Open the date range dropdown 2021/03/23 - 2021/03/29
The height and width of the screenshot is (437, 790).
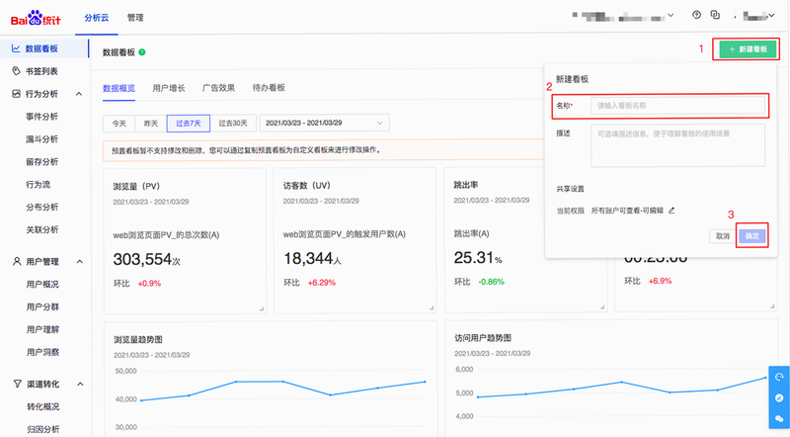click(325, 124)
